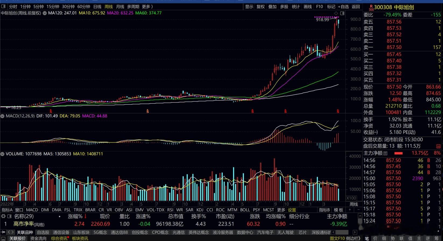
Task: Toggle the 侧边栏 sidebar button
Action: 353,239
